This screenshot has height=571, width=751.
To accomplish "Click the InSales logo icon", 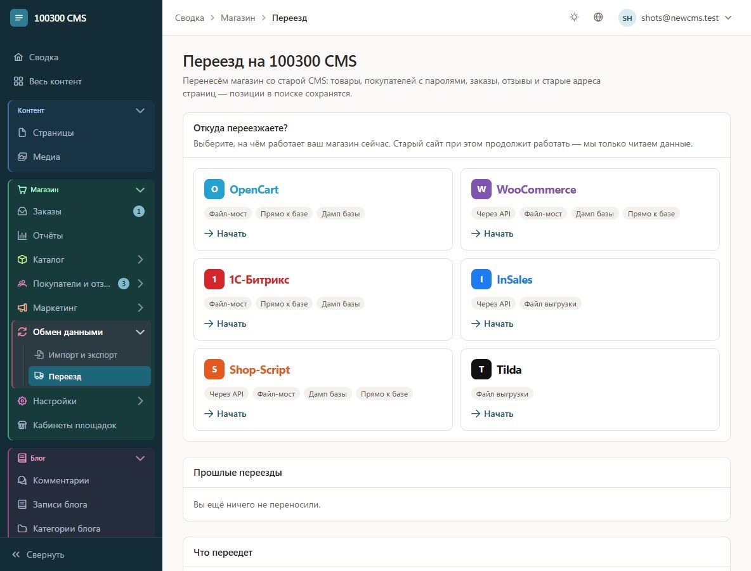I will [x=481, y=279].
